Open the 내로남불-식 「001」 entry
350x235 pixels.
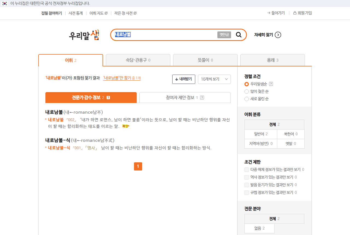[59, 148]
